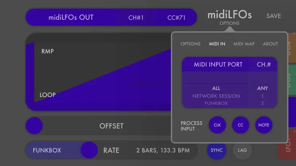Toggle the CLK process input button
Screen dimensions: 296x166
[x=217, y=125]
